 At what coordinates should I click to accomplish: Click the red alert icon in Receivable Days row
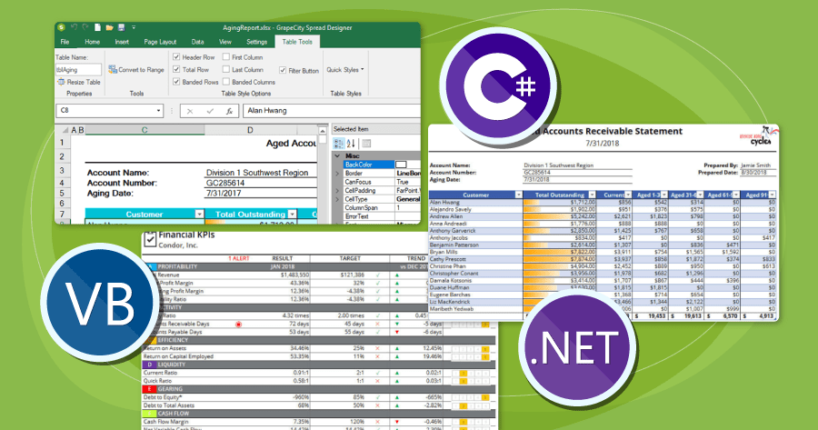pyautogui.click(x=238, y=324)
